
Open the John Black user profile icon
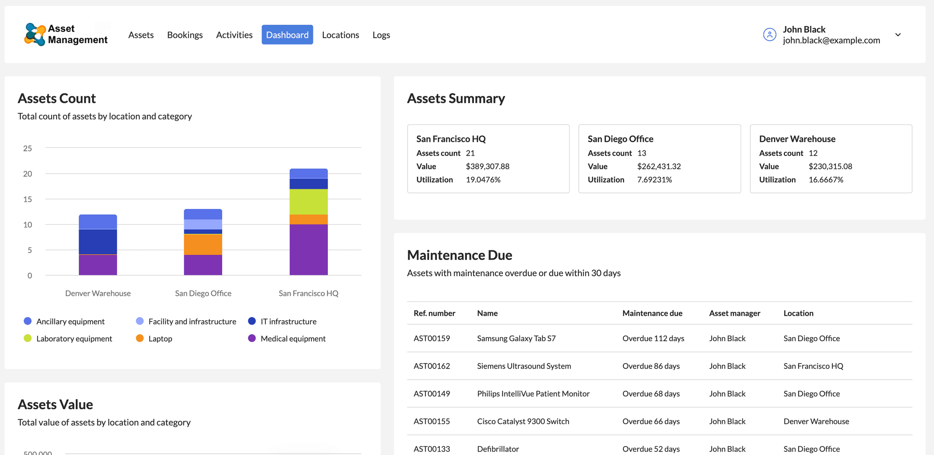click(769, 34)
